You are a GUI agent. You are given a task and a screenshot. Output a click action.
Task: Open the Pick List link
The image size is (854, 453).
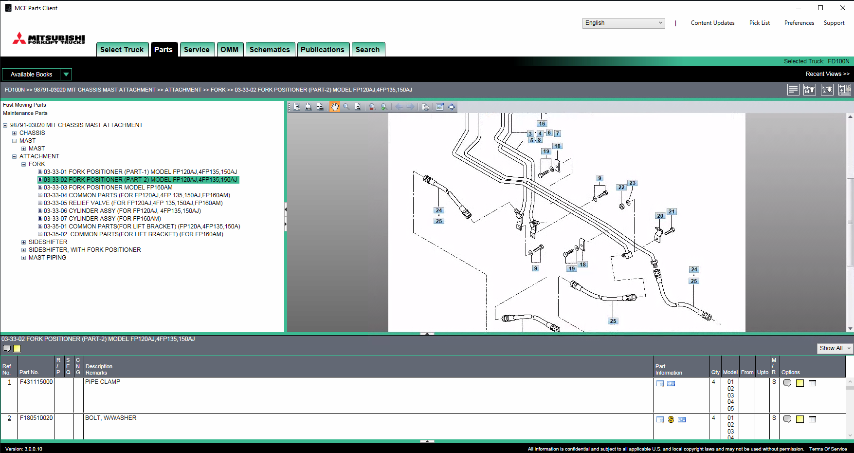tap(760, 23)
